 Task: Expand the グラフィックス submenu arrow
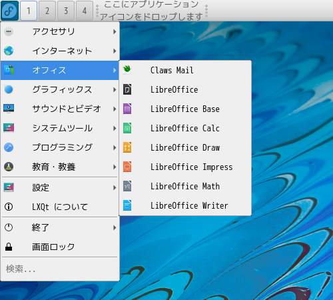click(115, 89)
